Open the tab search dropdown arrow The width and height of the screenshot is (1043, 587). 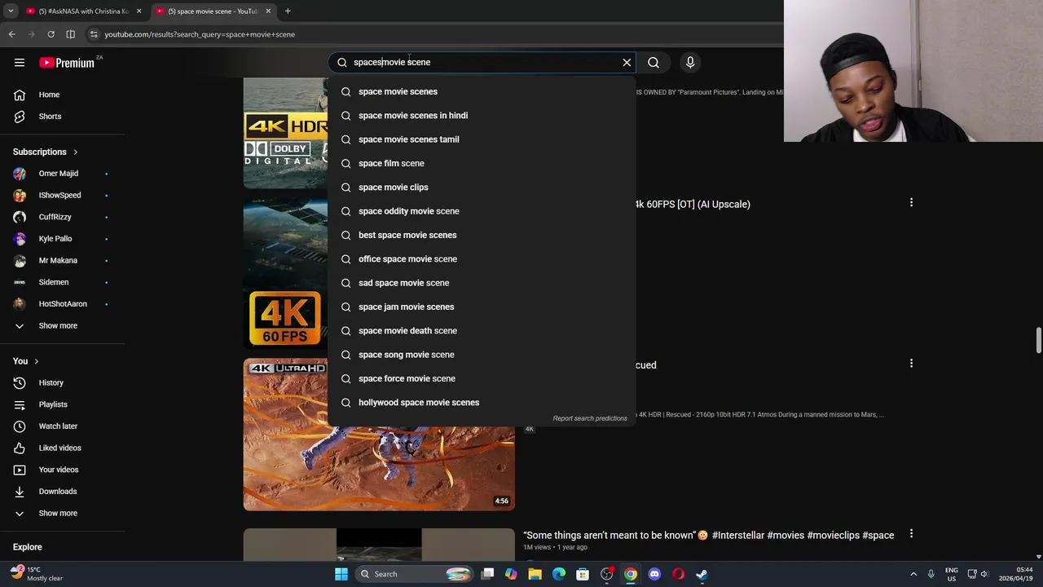click(11, 11)
